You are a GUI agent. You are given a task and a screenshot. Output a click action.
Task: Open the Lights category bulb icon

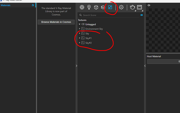(x=89, y=7)
